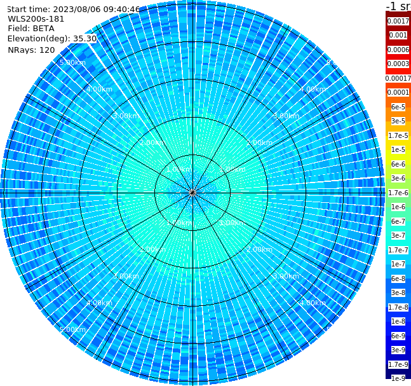The width and height of the screenshot is (411, 386).
Task: Click the 1e-8 colorbar tick label
Action: point(398,321)
